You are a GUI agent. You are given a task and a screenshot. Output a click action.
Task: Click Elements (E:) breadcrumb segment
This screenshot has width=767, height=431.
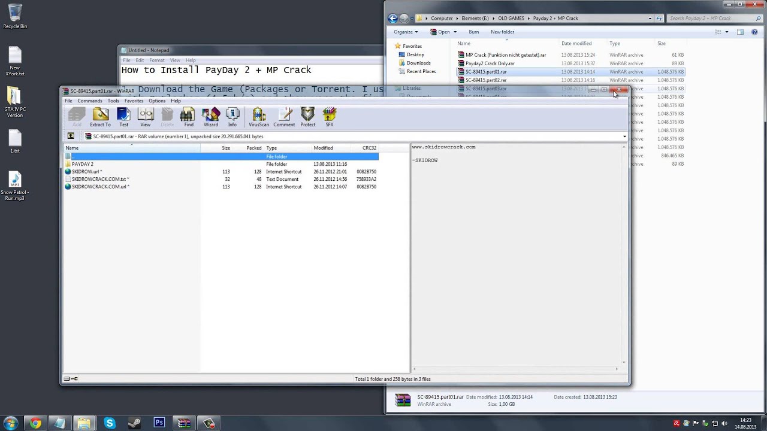click(475, 19)
